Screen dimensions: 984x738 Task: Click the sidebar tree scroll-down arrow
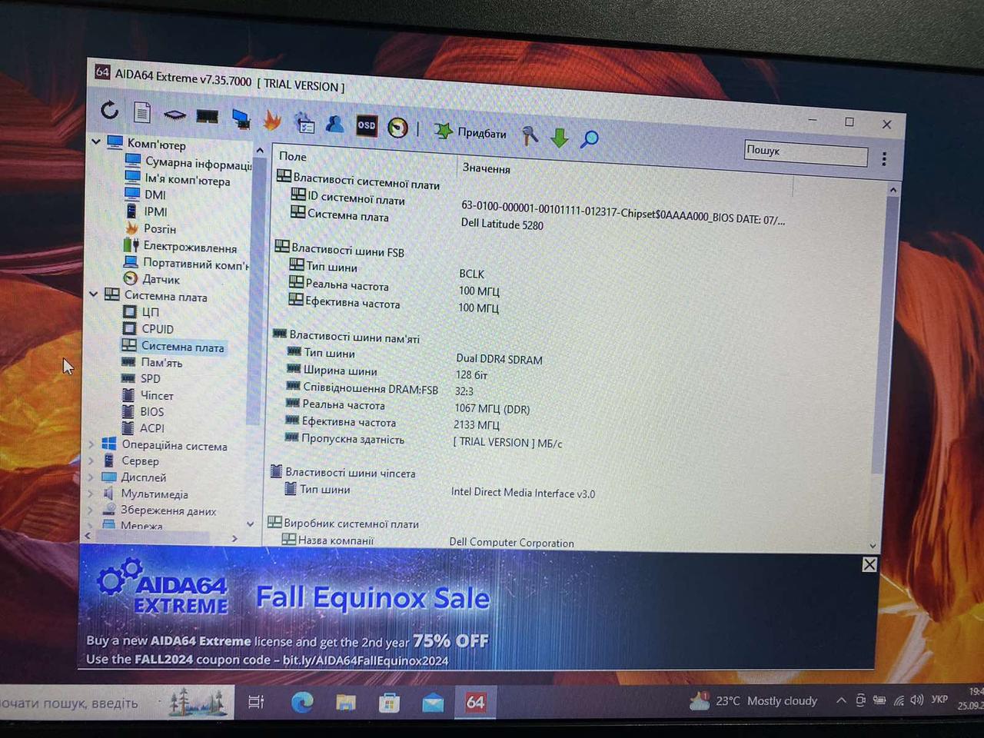pyautogui.click(x=251, y=524)
